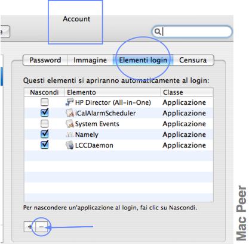This screenshot has height=244, width=249.
Task: Click the LCCDaemon app icon
Action: pos(70,145)
